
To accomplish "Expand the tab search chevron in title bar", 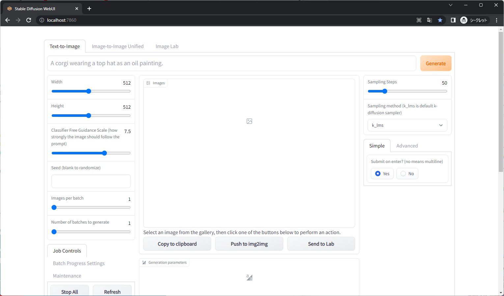I will tap(451, 5).
